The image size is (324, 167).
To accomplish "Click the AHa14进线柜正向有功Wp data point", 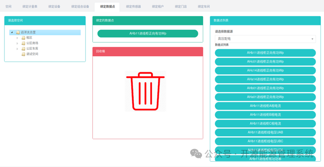I will click(265, 80).
